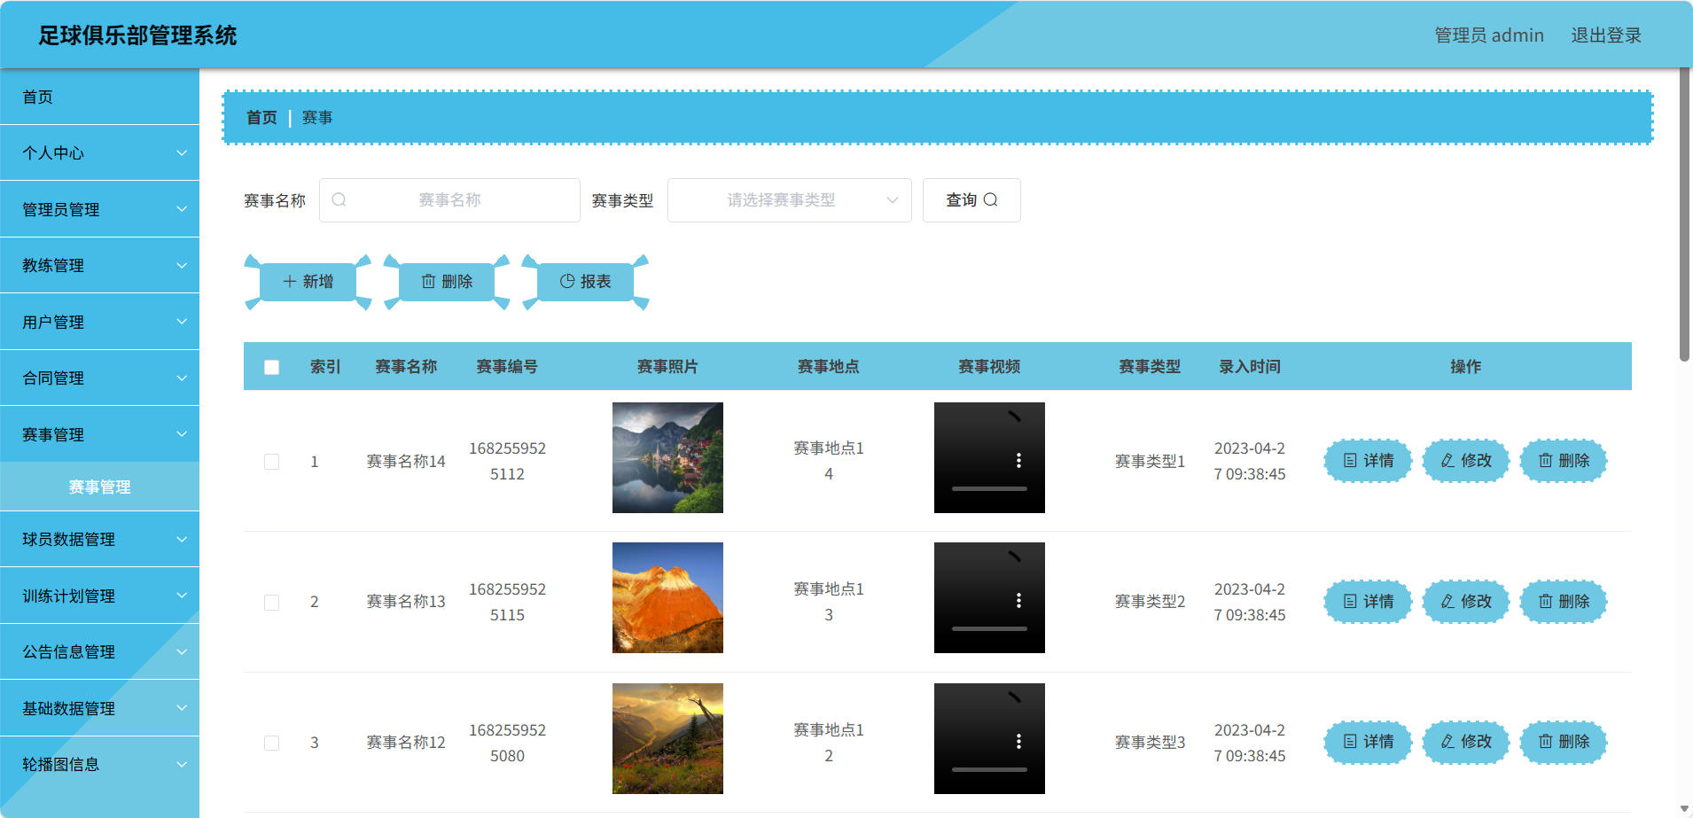Image resolution: width=1693 pixels, height=818 pixels.
Task: View 详情 for 赛事名称14
Action: pyautogui.click(x=1369, y=461)
